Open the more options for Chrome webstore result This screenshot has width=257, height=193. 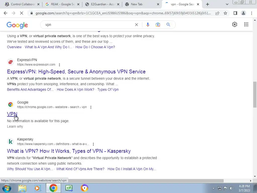point(91,107)
